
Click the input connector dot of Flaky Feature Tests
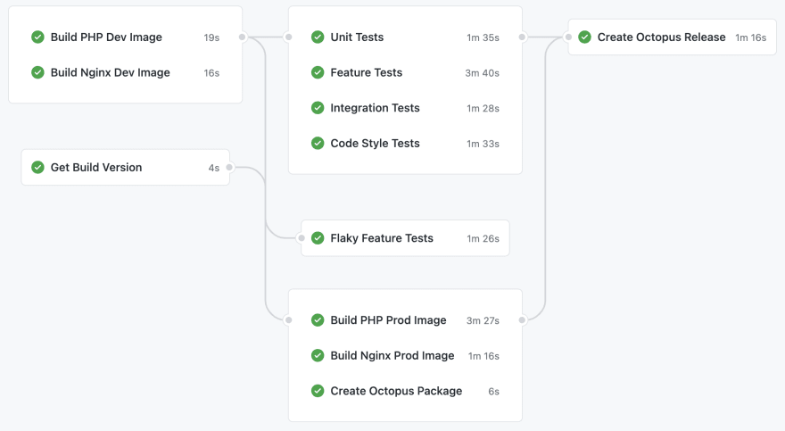[301, 238]
